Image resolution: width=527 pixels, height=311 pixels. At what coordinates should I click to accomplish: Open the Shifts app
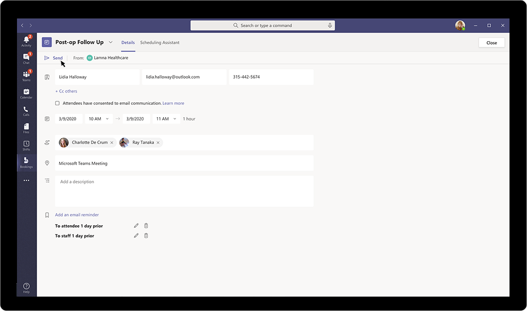tap(26, 145)
